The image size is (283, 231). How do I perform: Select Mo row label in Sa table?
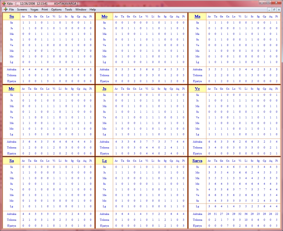pos(12,201)
